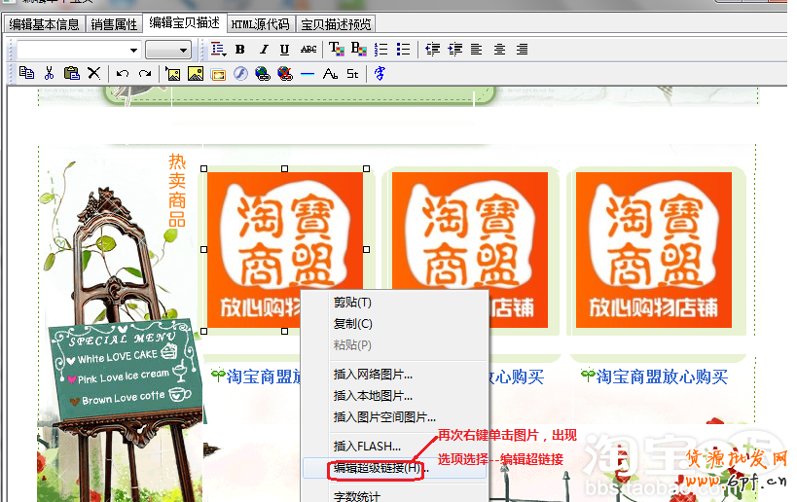Select 复制(C) in the context menu
The image size is (797, 502).
tap(352, 324)
